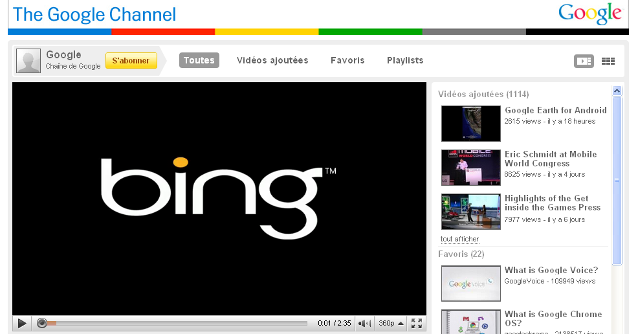Click the sidebar scrollbar thumb
The width and height of the screenshot is (638, 334).
click(617, 181)
